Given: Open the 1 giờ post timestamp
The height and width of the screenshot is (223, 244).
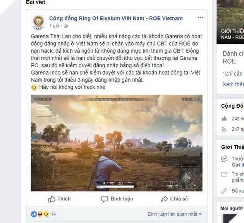Looking at the screenshot, I should click(x=54, y=26).
